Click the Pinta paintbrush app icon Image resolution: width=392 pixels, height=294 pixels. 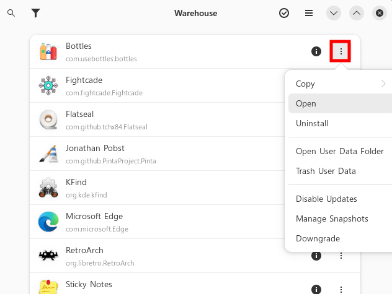click(x=48, y=153)
